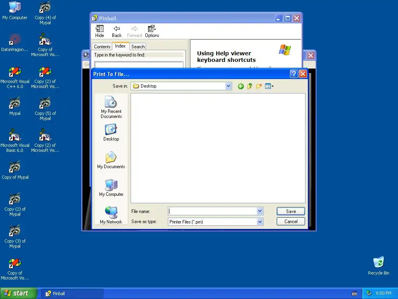Image resolution: width=398 pixels, height=299 pixels.
Task: Select My Computer desktop icon
Action: click(x=15, y=11)
